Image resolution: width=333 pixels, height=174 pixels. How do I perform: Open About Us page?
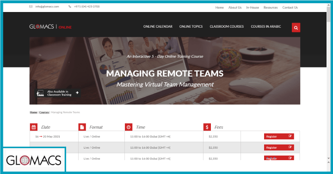tap(235, 7)
